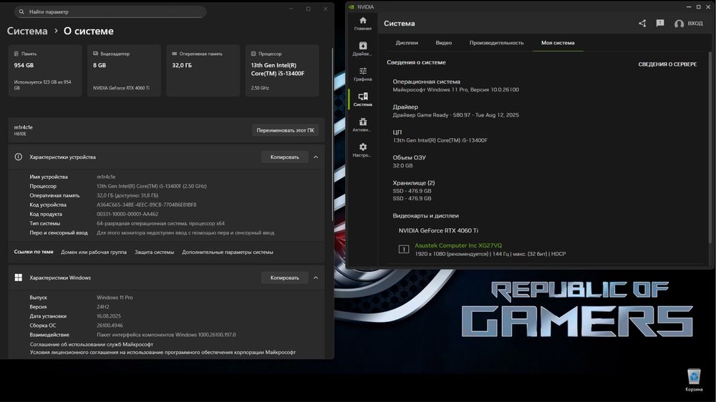This screenshot has width=716, height=402.
Task: Click the user avatar icon next to ВХОД
Action: (x=679, y=24)
